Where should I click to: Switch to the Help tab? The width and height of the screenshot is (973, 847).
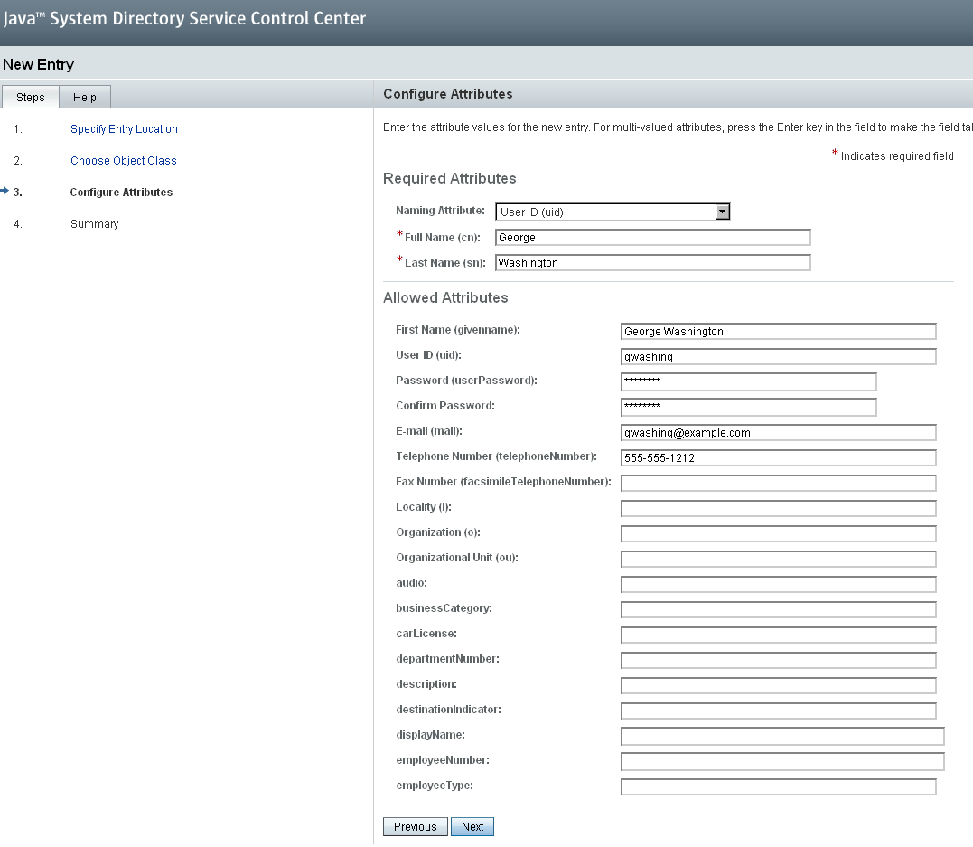pyautogui.click(x=85, y=98)
